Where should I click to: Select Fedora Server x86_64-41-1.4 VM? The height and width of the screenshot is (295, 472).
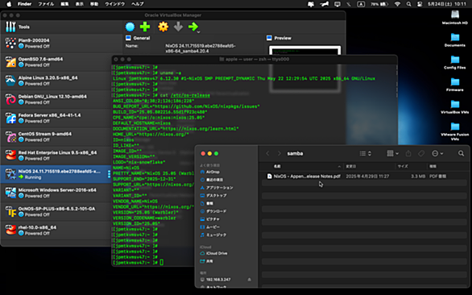click(56, 118)
